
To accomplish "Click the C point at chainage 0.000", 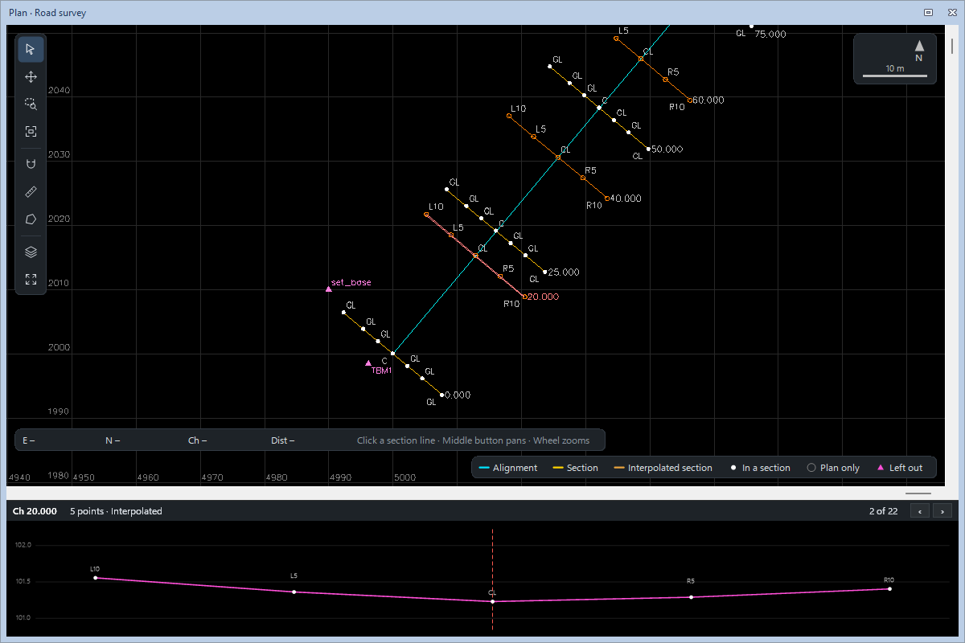I will pyautogui.click(x=392, y=354).
